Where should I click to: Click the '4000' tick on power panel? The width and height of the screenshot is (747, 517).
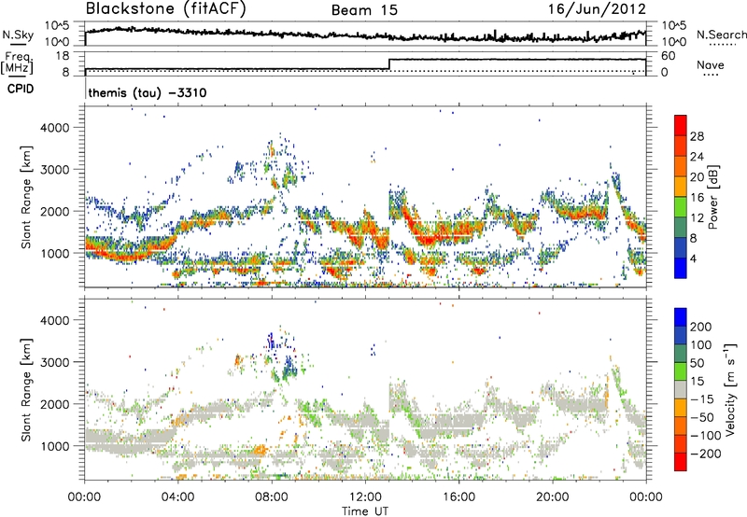(54, 128)
